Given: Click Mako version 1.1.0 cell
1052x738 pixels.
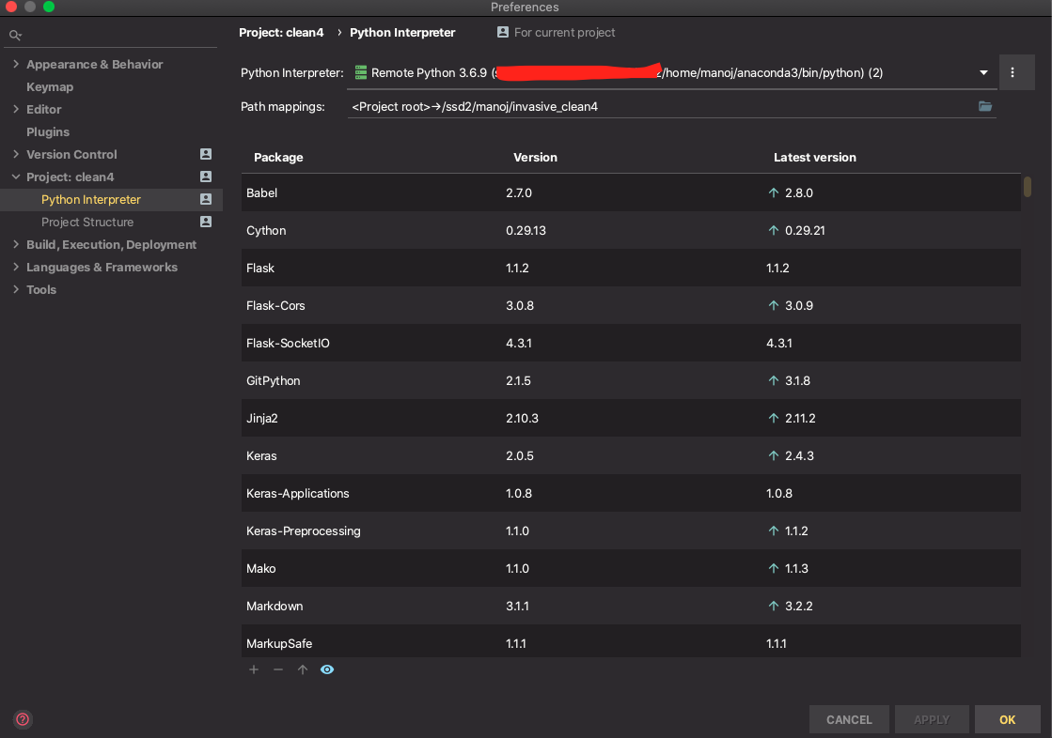Looking at the screenshot, I should [517, 568].
